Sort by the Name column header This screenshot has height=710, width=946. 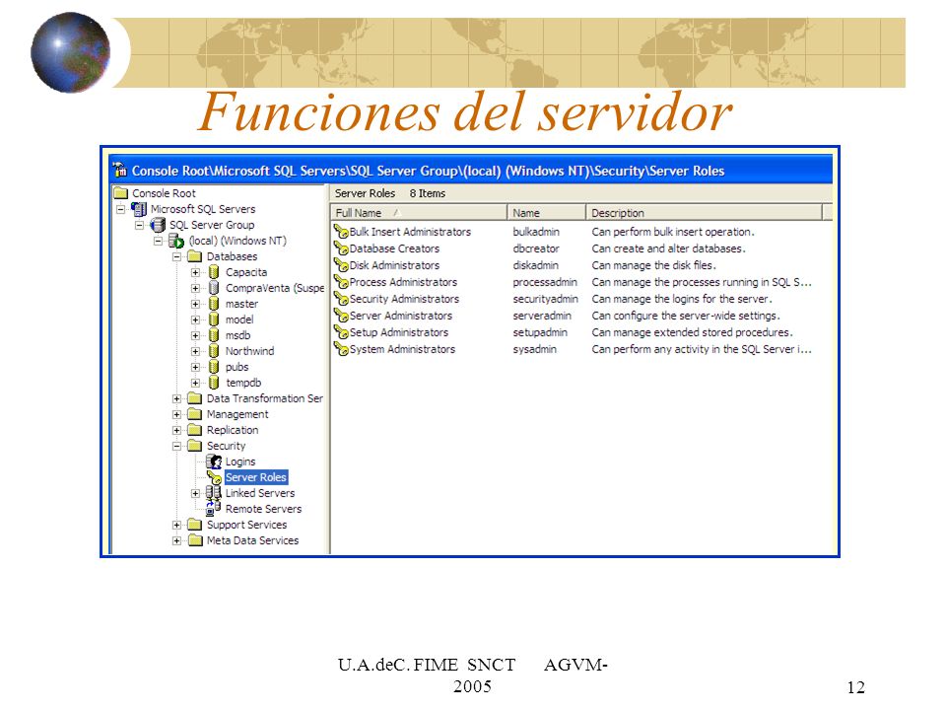coord(547,213)
